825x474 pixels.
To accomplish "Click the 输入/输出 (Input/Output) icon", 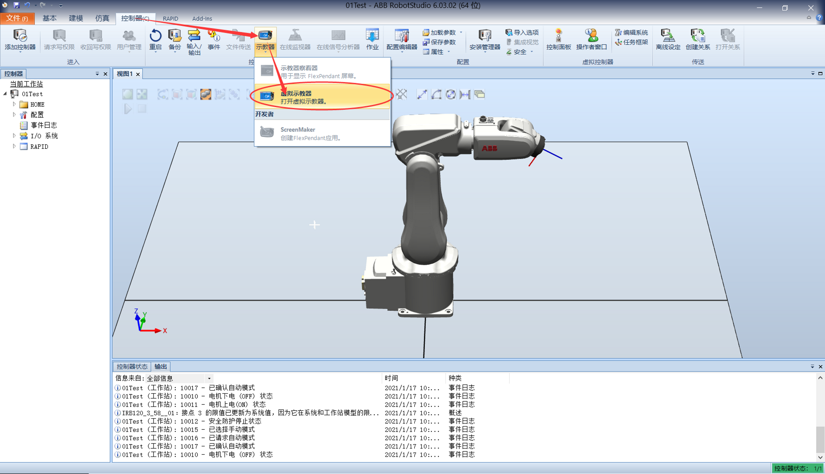I will click(194, 40).
